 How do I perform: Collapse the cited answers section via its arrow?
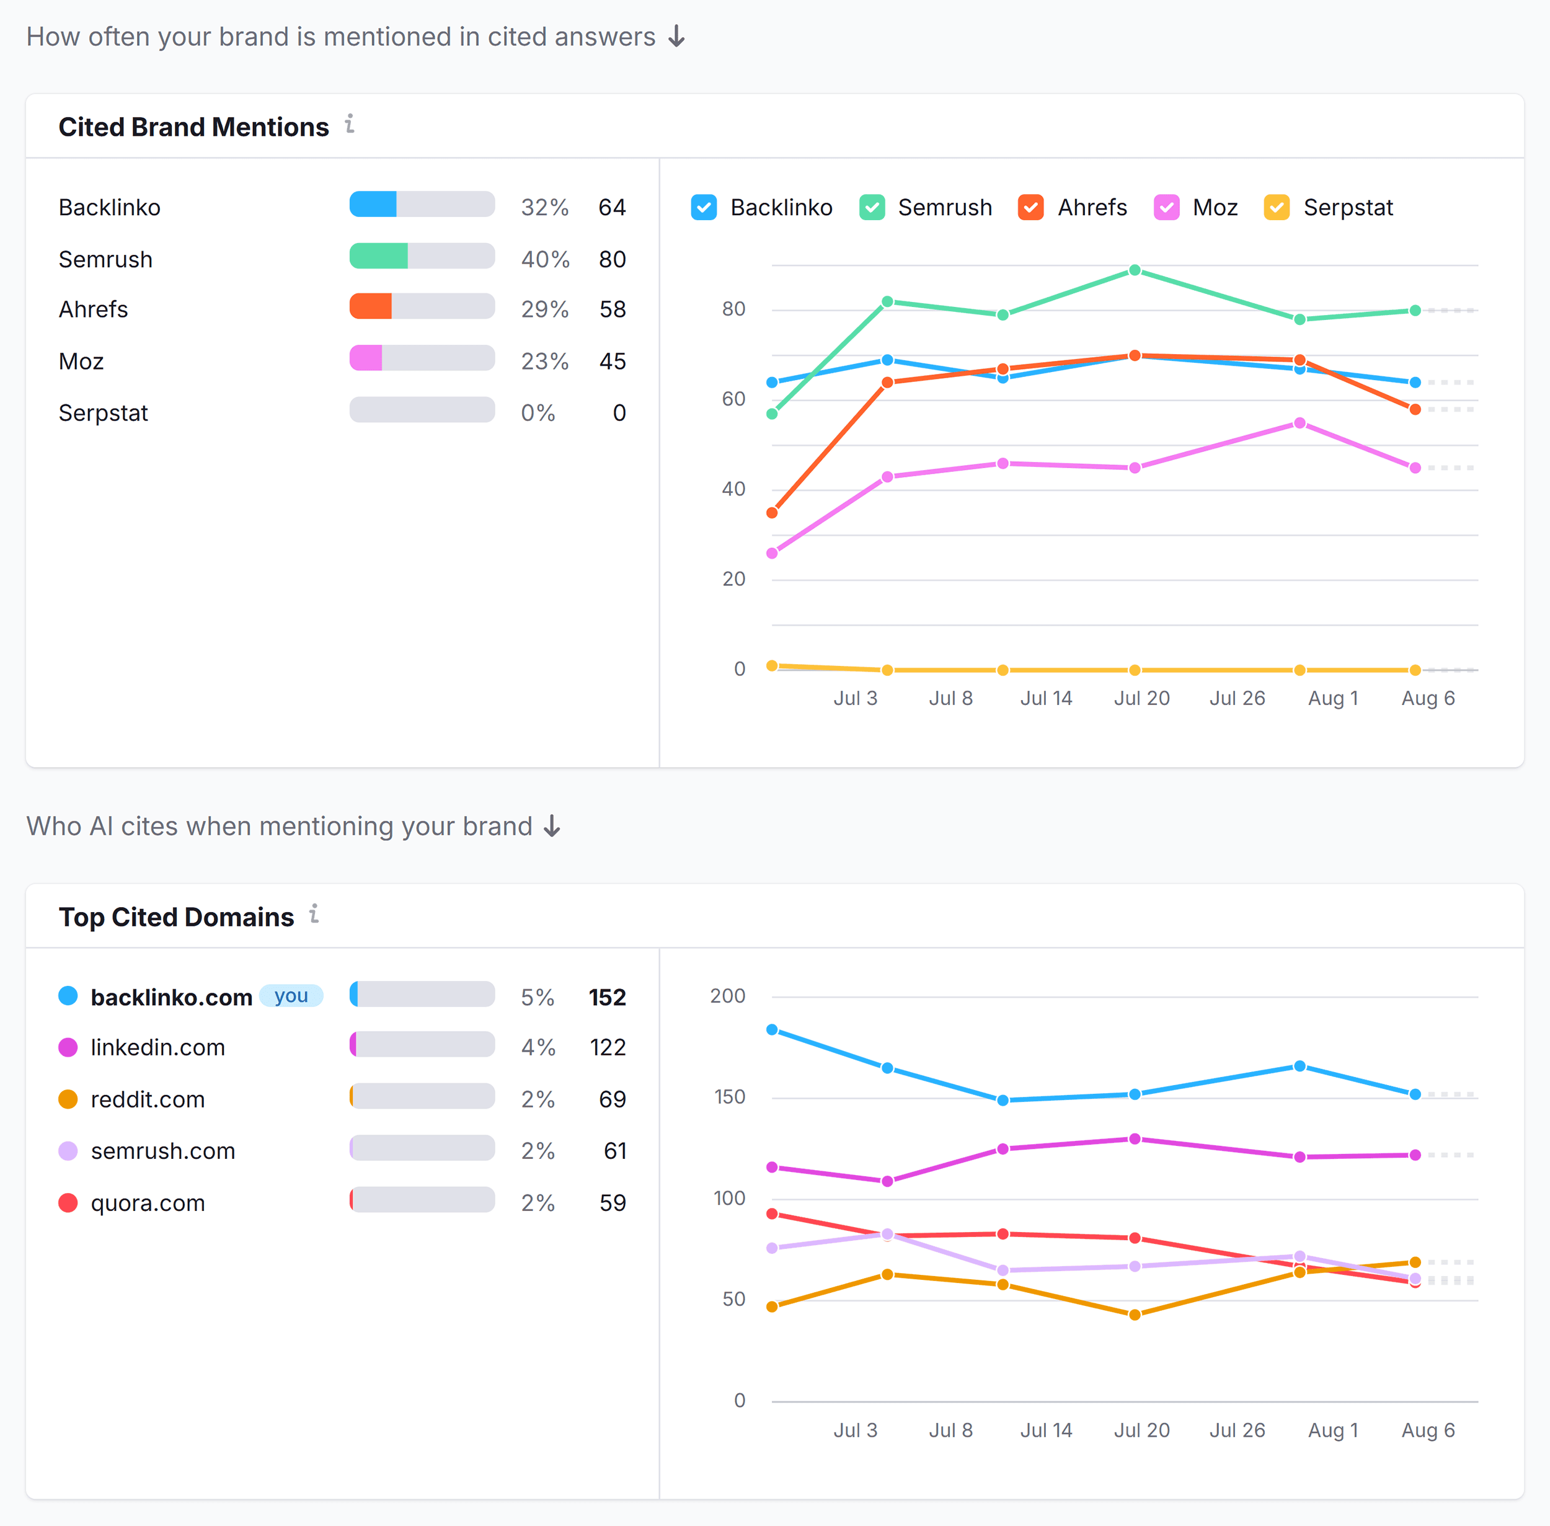[x=677, y=35]
